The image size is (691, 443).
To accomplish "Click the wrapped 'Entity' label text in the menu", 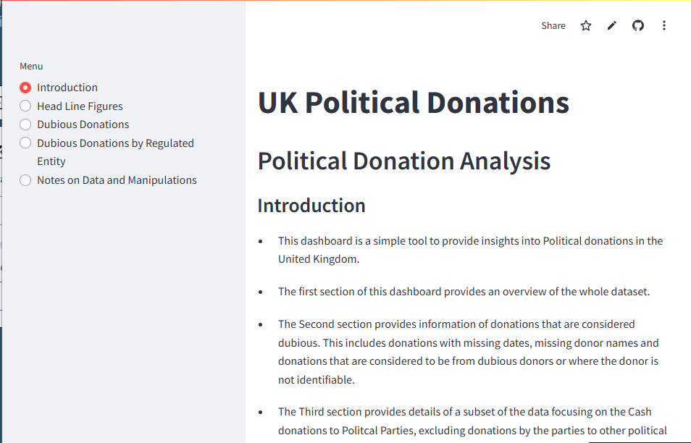I will point(51,161).
